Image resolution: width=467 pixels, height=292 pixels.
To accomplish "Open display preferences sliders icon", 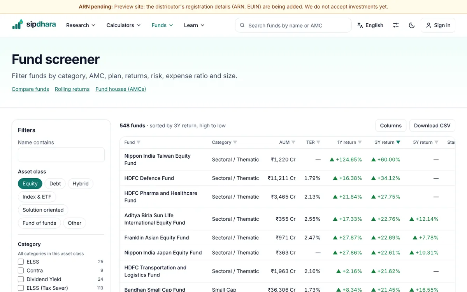I will 396,25.
